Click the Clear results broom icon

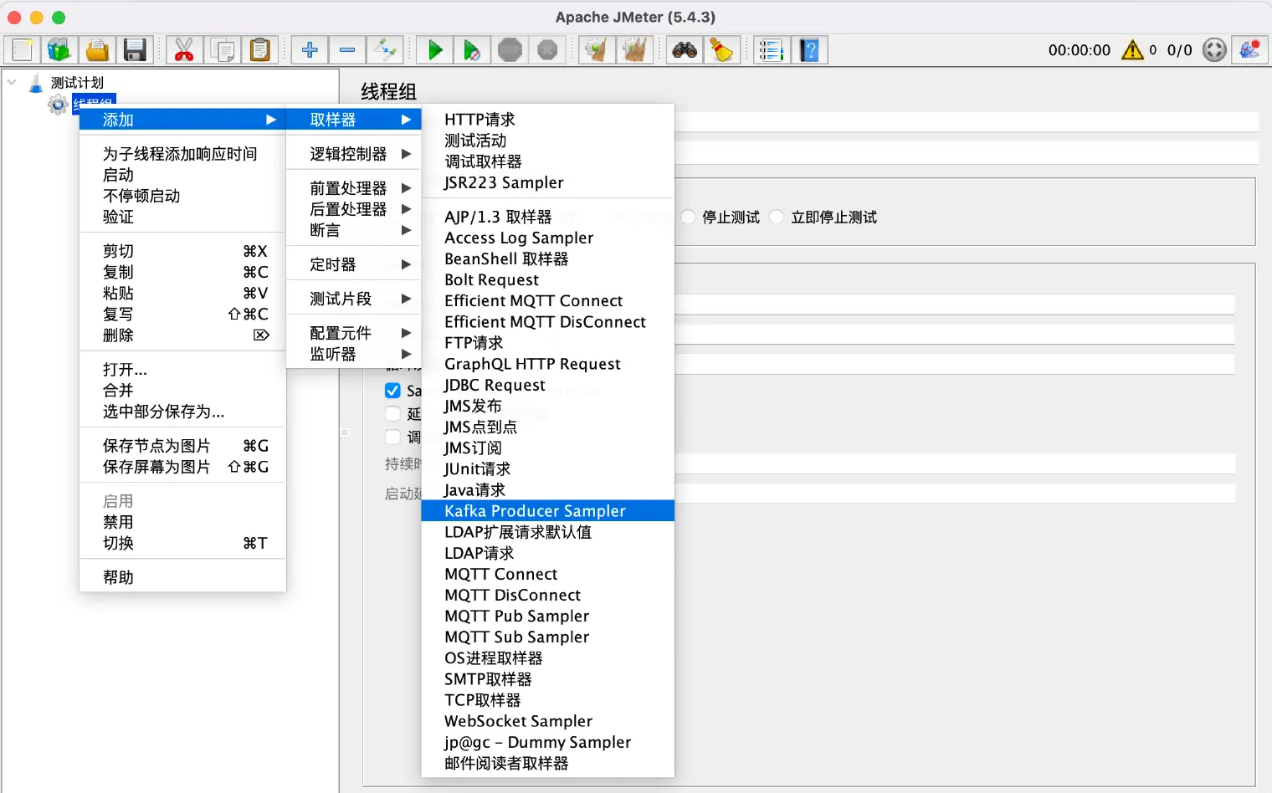[x=597, y=50]
